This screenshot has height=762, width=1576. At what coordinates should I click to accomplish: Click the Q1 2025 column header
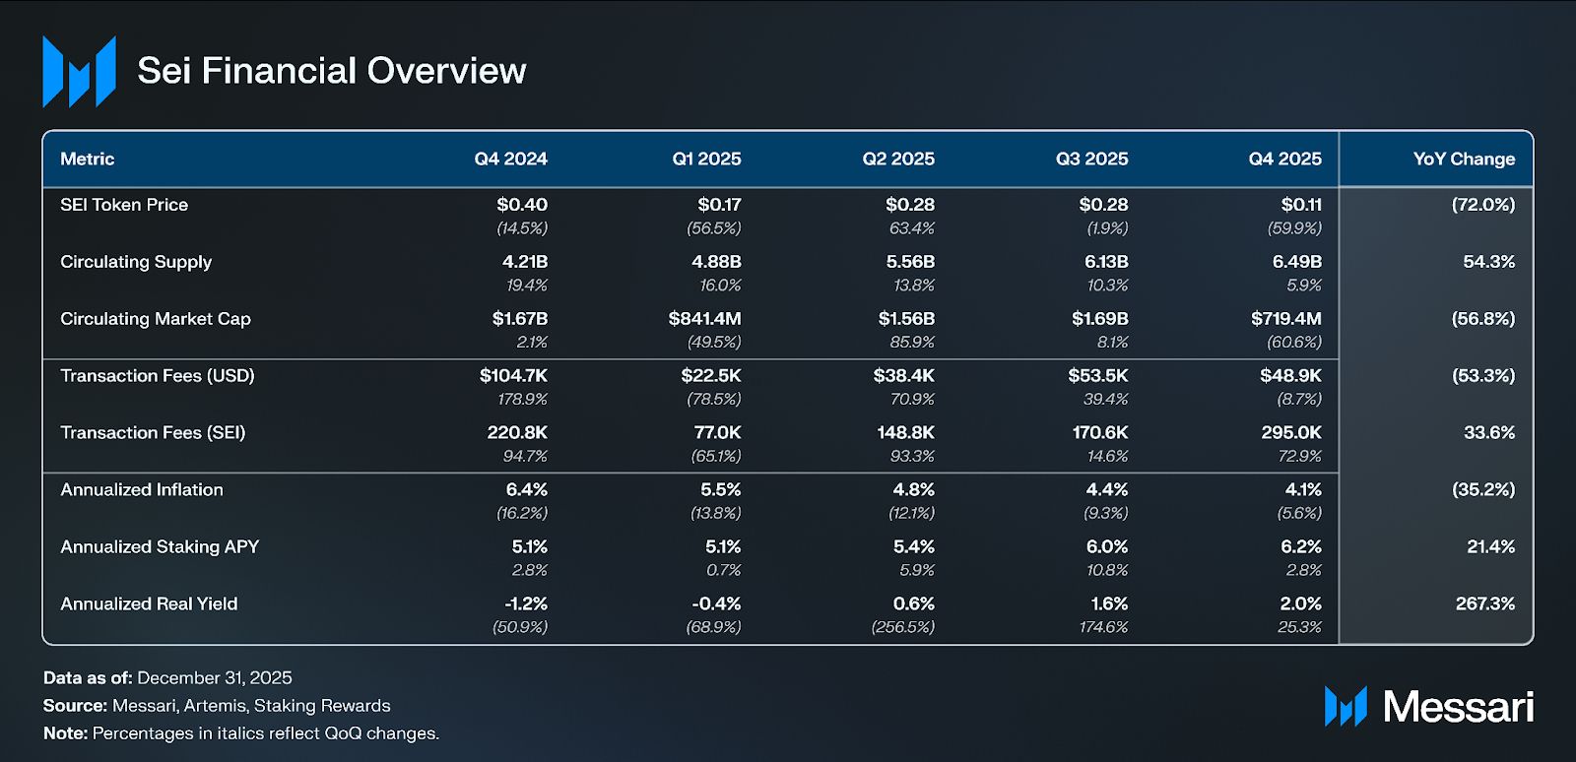tap(706, 159)
